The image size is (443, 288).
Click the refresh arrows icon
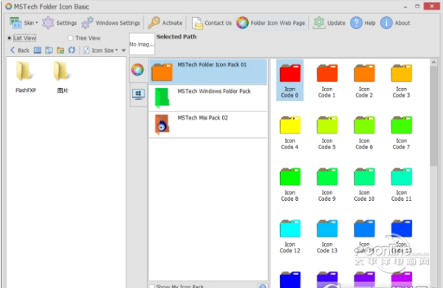point(72,50)
